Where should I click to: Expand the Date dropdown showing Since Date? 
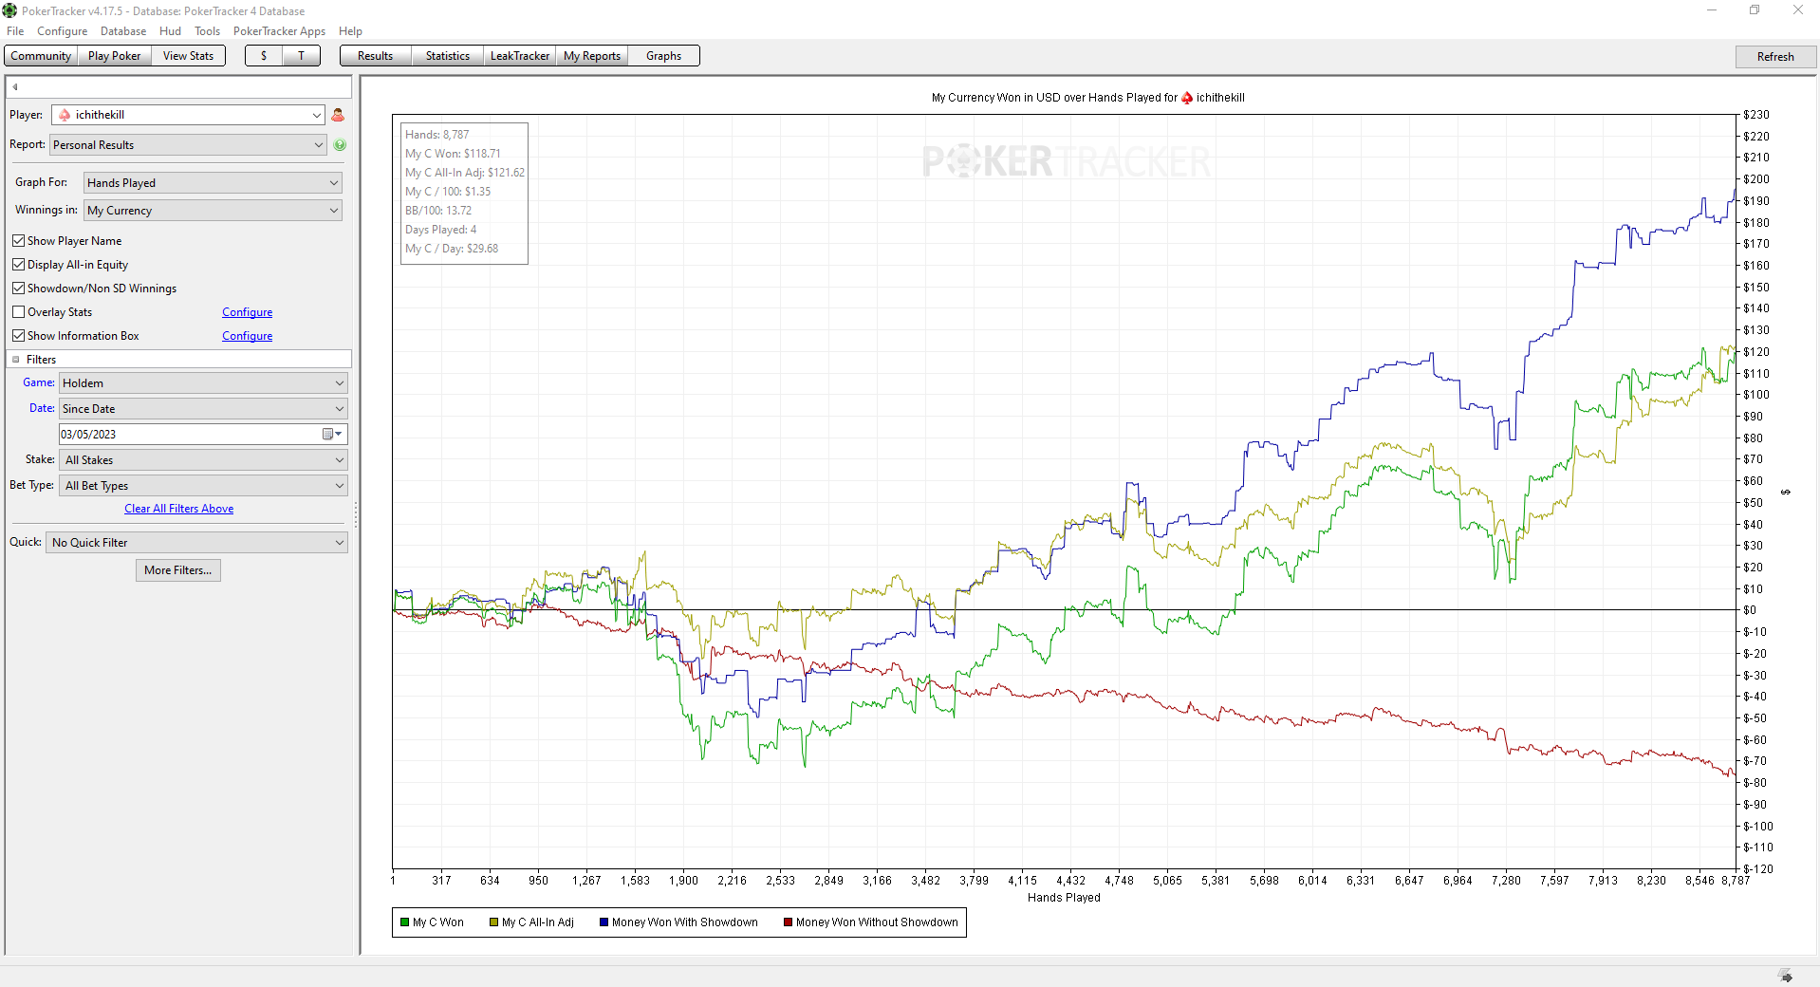[x=203, y=409]
